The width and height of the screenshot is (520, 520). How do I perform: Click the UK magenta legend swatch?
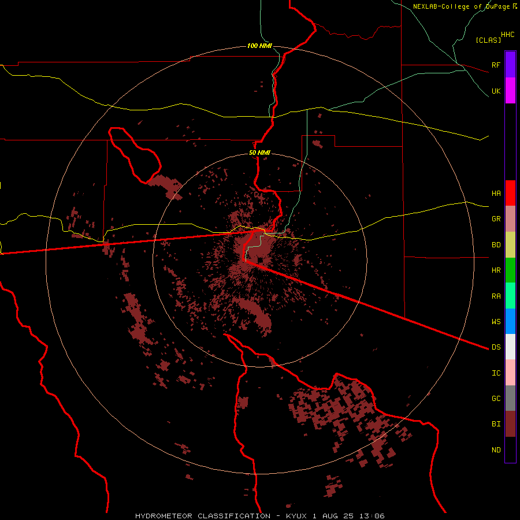[x=510, y=91]
